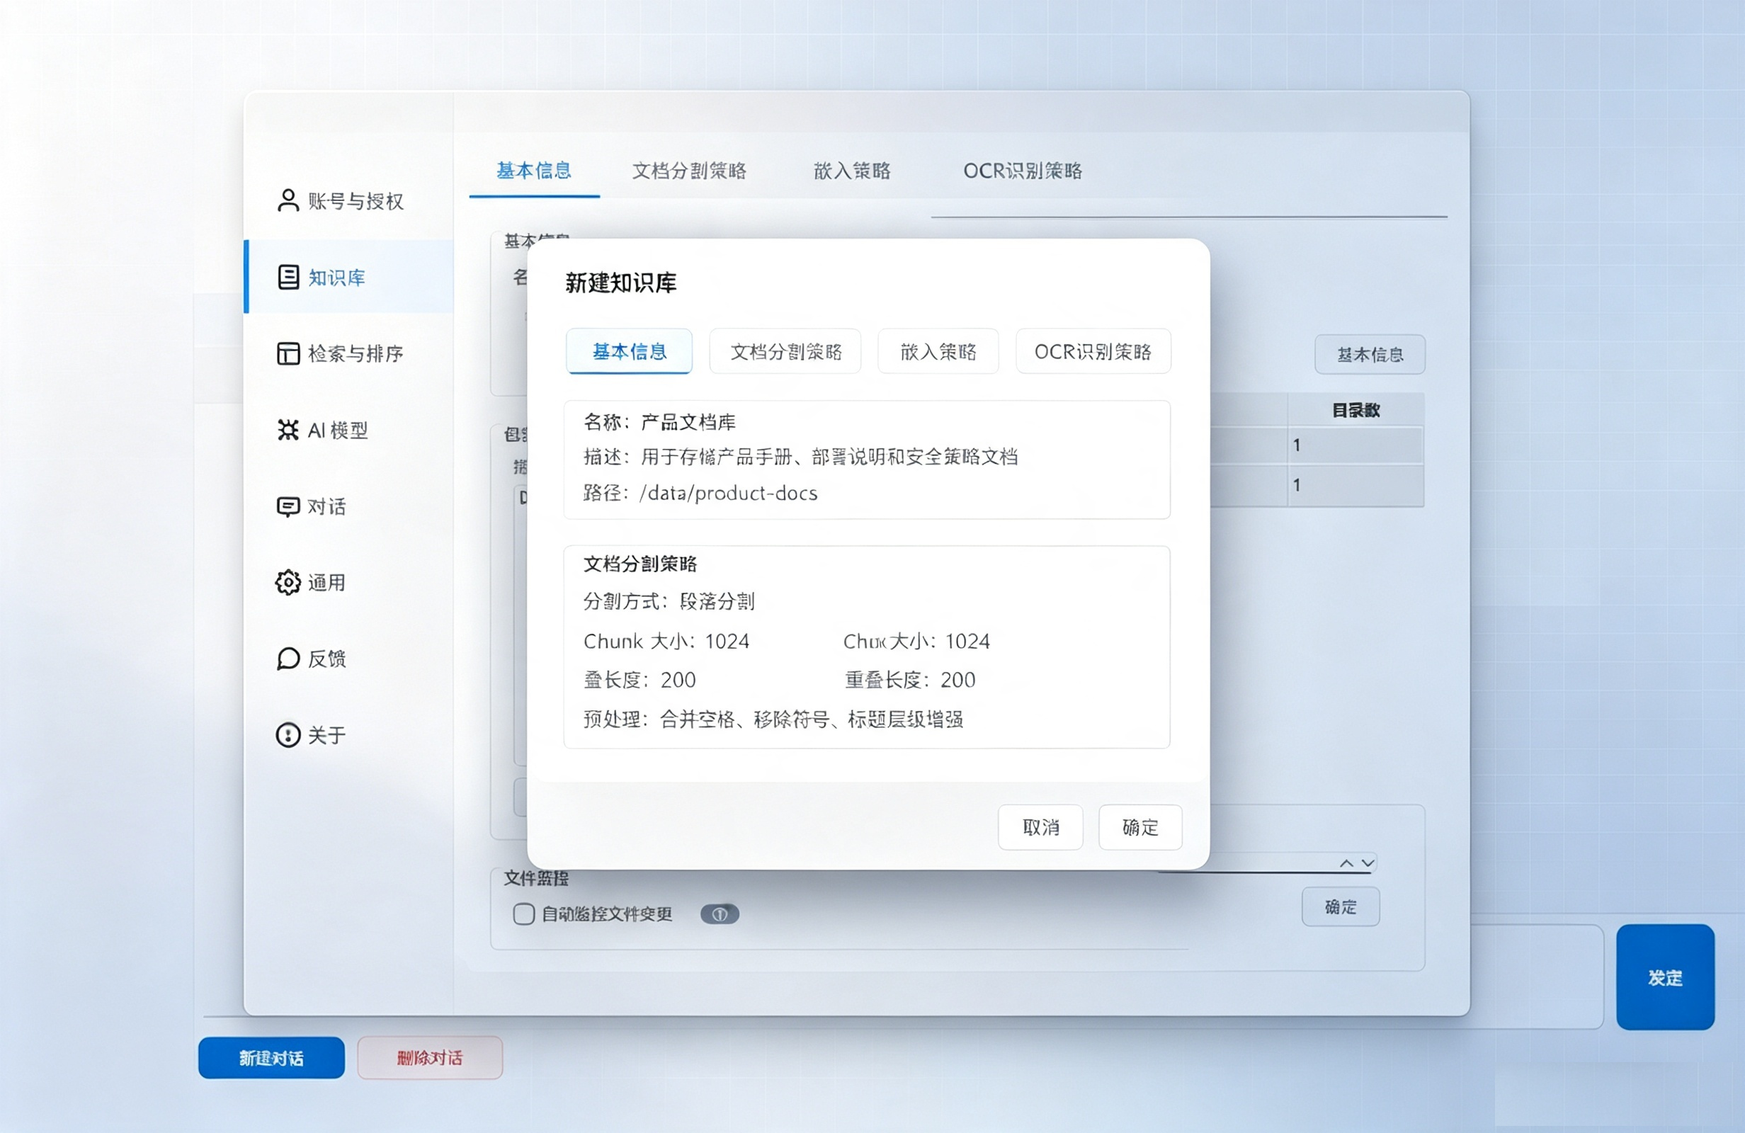Screen dimensions: 1745x1133
Task: Select top 文档分割策略 tab in settings window
Action: pos(689,171)
